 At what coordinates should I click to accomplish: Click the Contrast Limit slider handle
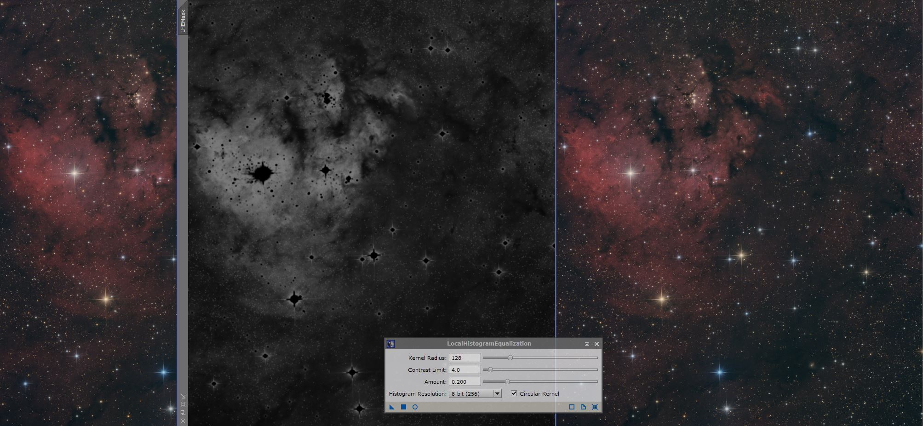coord(490,369)
